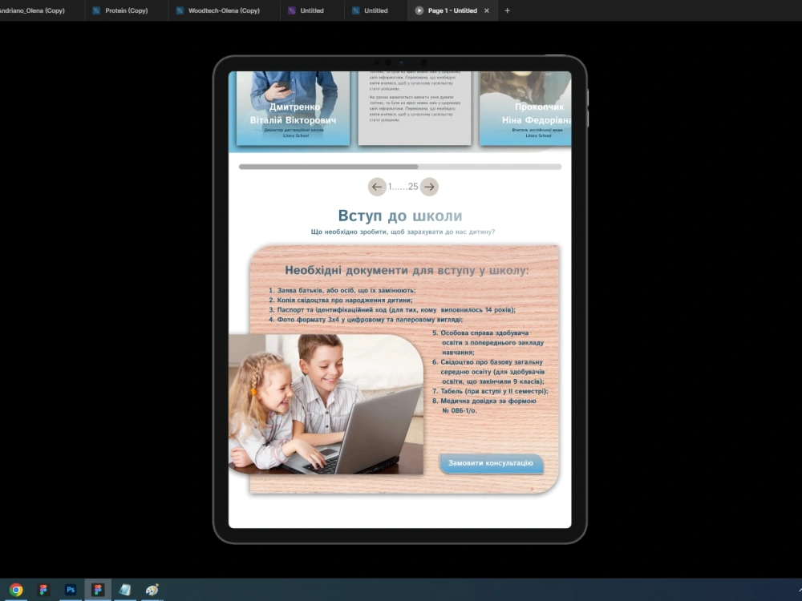Select the Page 1 - Untitled prototype tab
Viewport: 802px width, 601px height.
tap(452, 10)
